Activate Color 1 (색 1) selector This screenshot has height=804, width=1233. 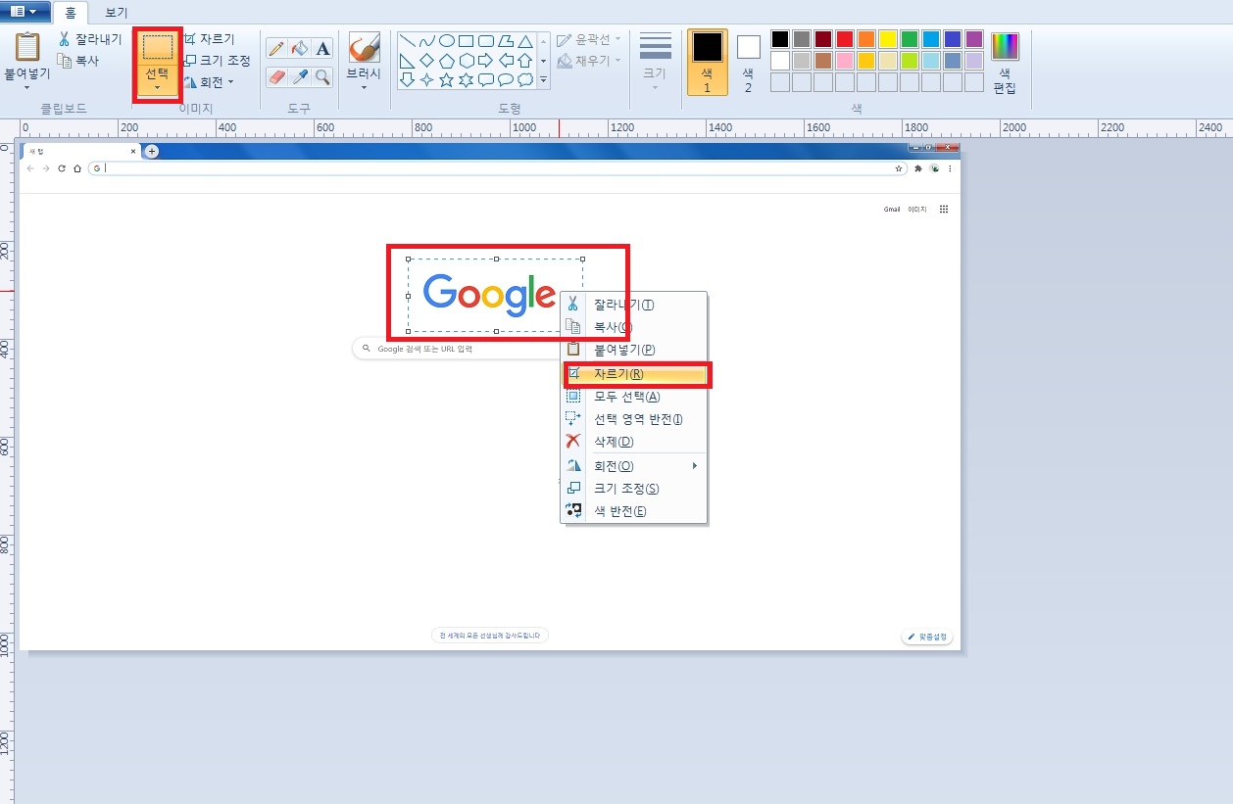coord(708,61)
